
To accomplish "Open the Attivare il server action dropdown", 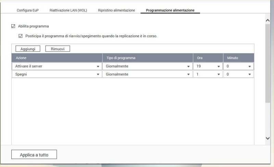I will pyautogui.click(x=57, y=66).
